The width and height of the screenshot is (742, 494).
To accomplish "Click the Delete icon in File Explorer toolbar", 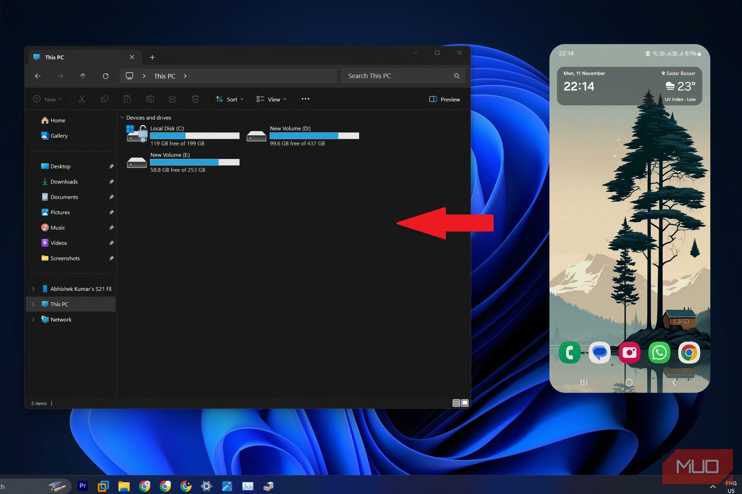I will point(195,99).
